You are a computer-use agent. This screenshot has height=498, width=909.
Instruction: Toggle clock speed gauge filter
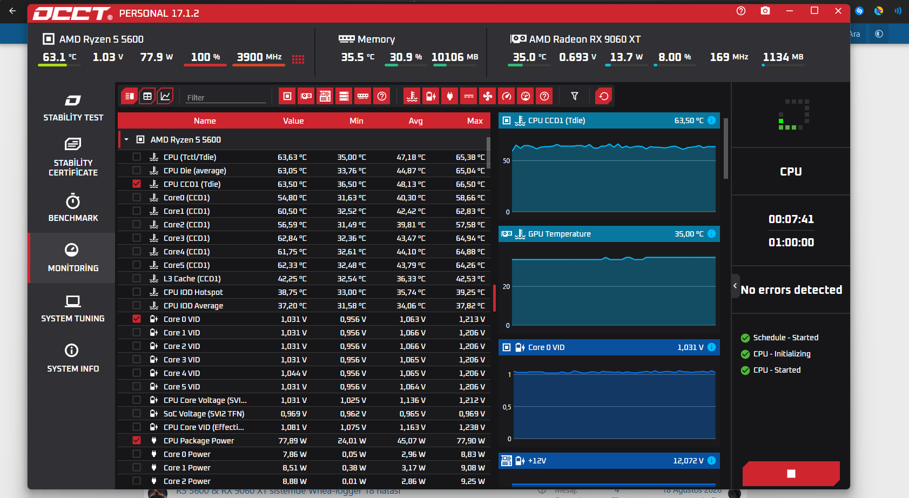point(507,96)
